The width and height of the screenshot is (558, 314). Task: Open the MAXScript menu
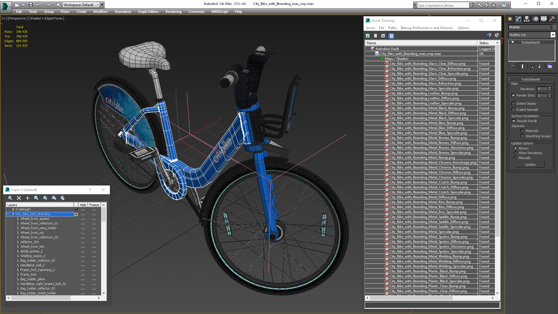(x=220, y=12)
